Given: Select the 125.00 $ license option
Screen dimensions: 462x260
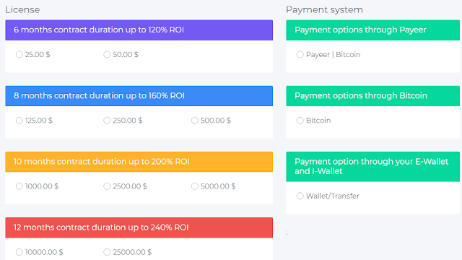Looking at the screenshot, I should [x=19, y=121].
